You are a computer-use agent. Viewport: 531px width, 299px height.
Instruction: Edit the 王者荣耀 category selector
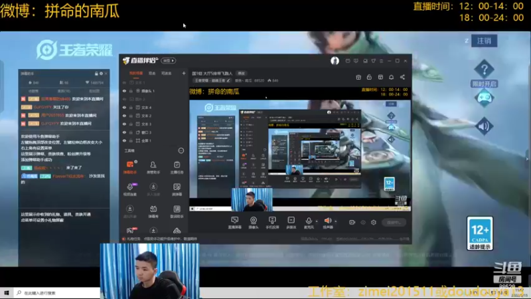[212, 80]
